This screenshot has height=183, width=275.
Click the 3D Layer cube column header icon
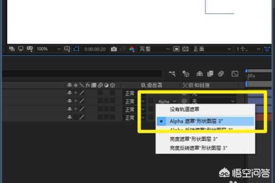point(112,85)
